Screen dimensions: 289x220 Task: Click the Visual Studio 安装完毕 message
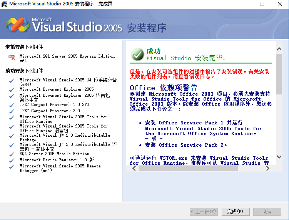tap(186, 58)
